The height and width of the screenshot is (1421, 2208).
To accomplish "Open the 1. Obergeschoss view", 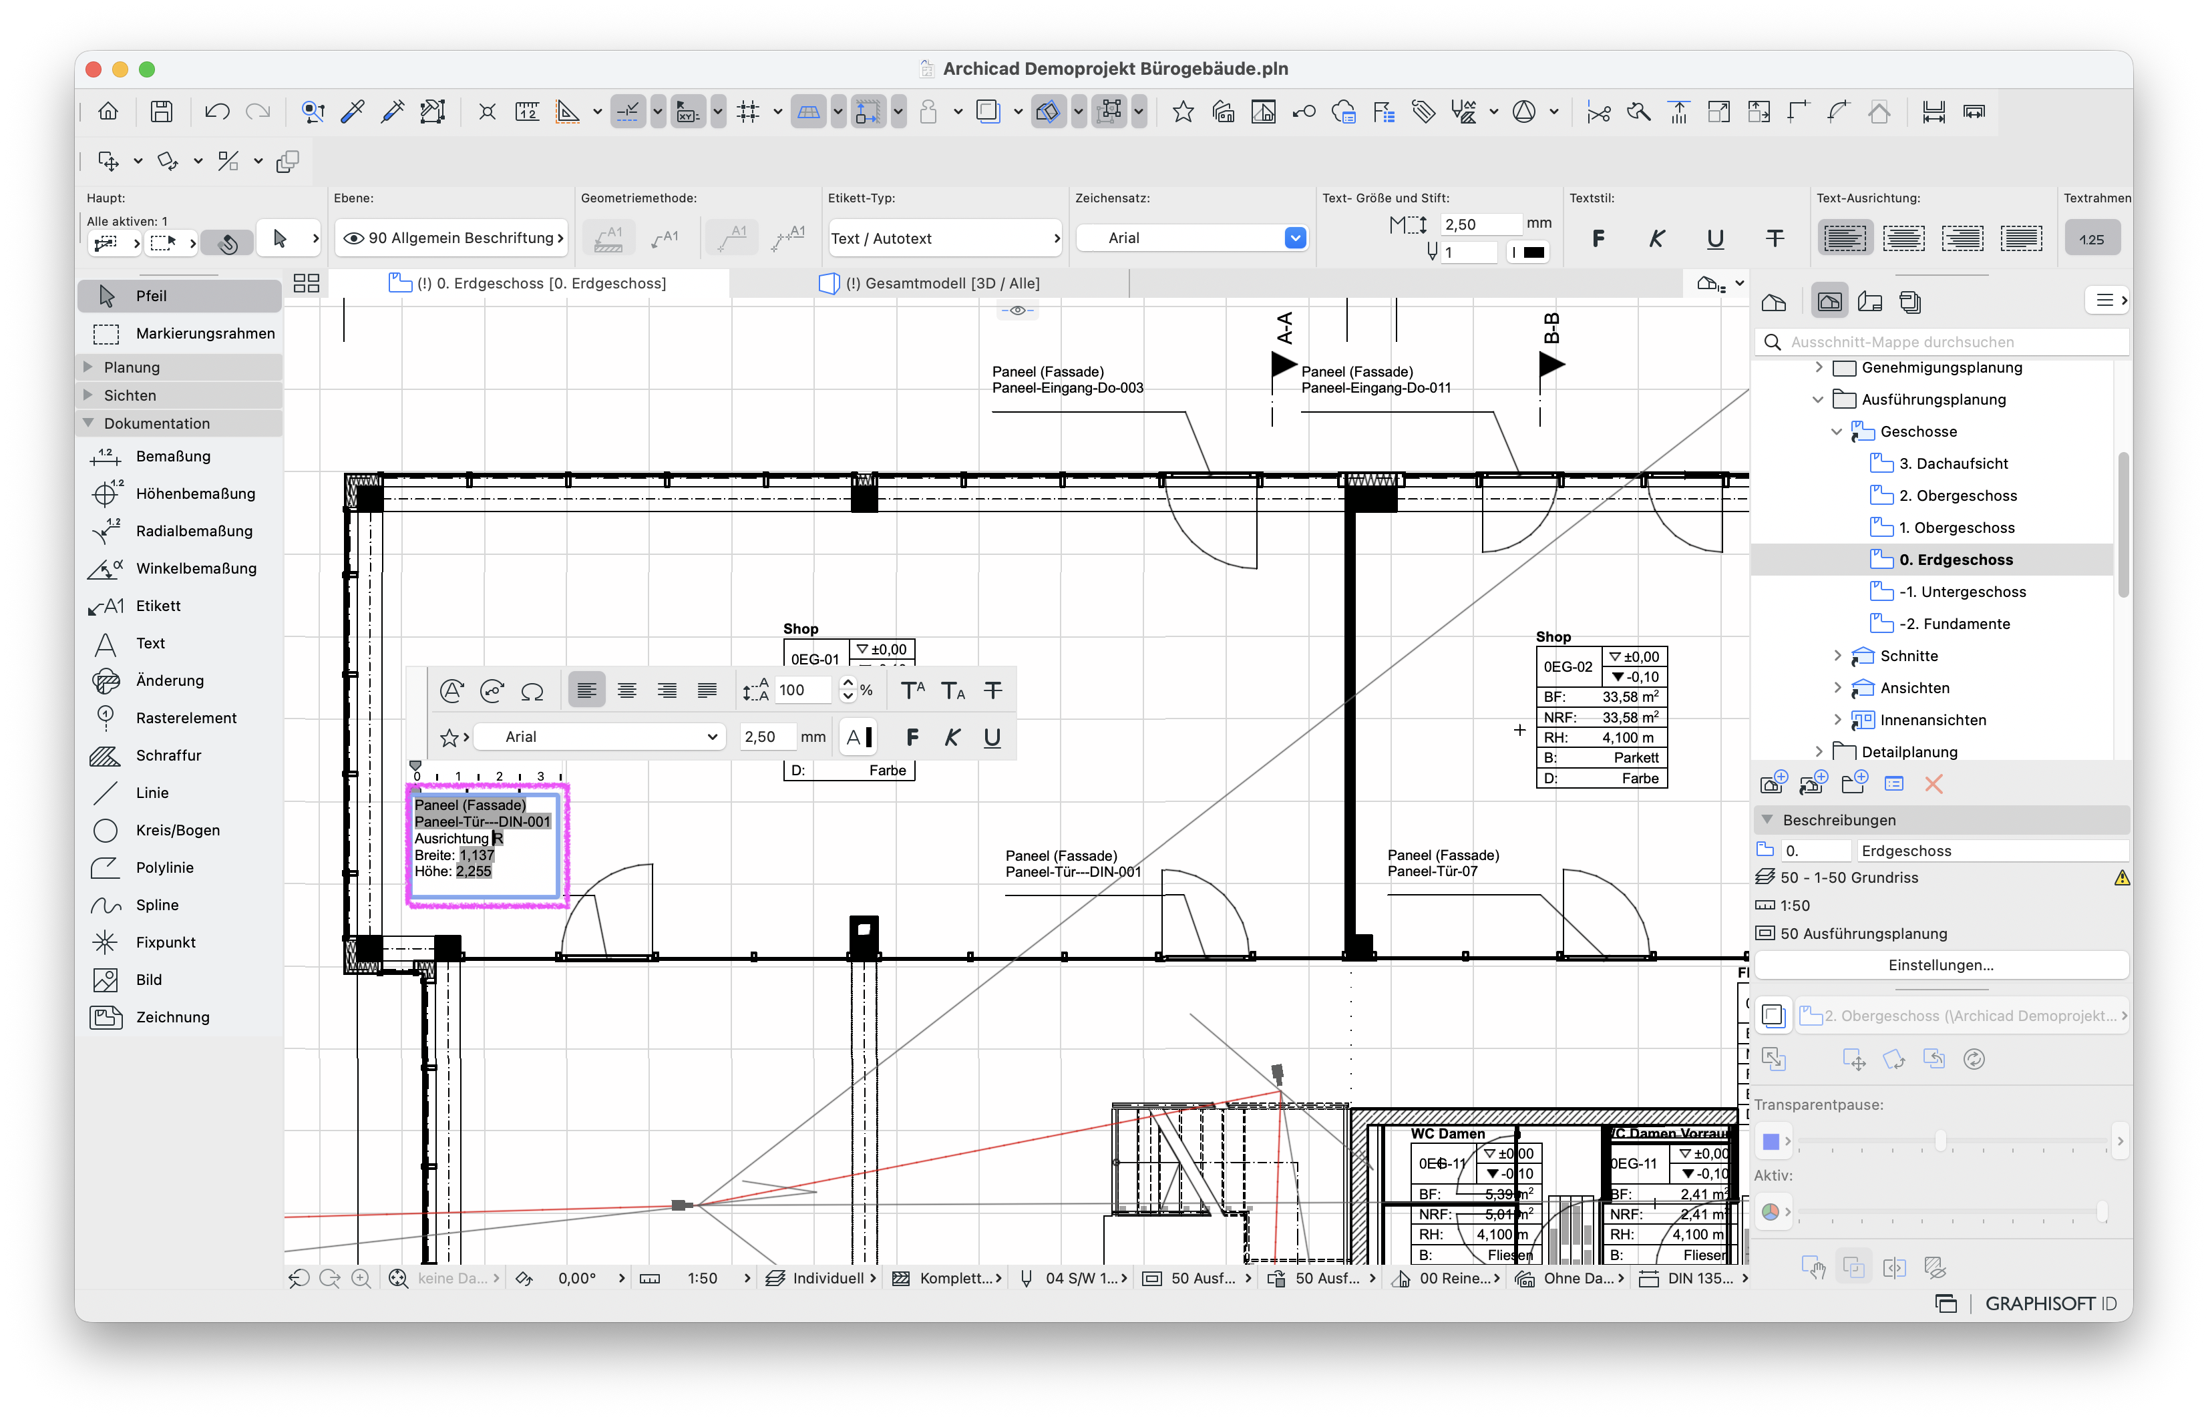I will point(1955,528).
